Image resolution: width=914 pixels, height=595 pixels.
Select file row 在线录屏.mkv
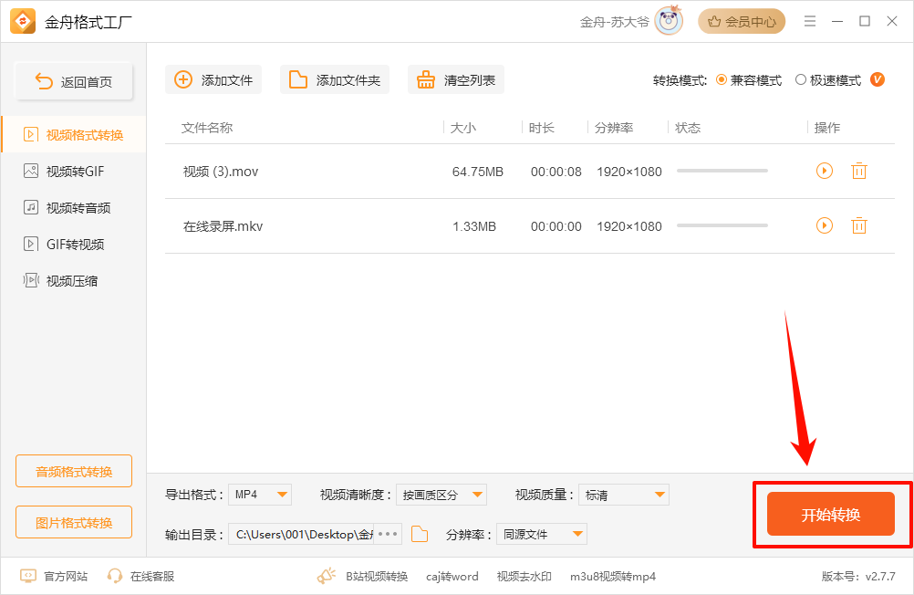point(529,226)
